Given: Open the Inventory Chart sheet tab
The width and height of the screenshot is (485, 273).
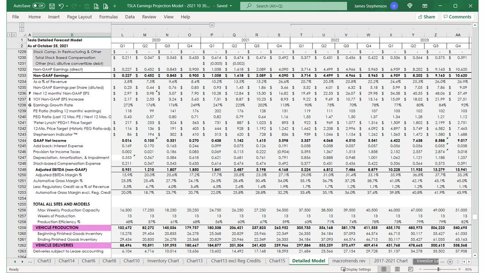Looking at the screenshot, I should [163, 261].
